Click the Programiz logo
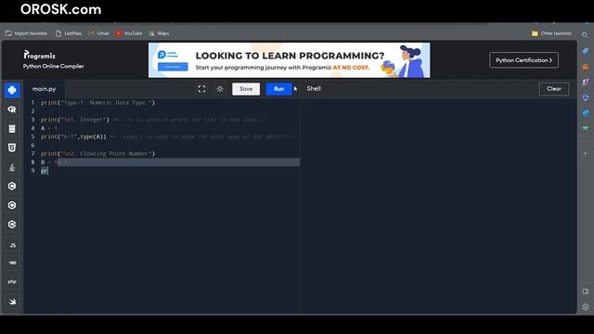 click(x=39, y=56)
